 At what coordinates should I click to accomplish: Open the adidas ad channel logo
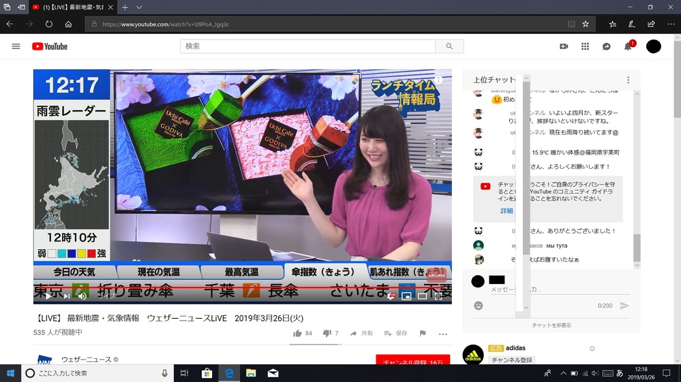(473, 355)
